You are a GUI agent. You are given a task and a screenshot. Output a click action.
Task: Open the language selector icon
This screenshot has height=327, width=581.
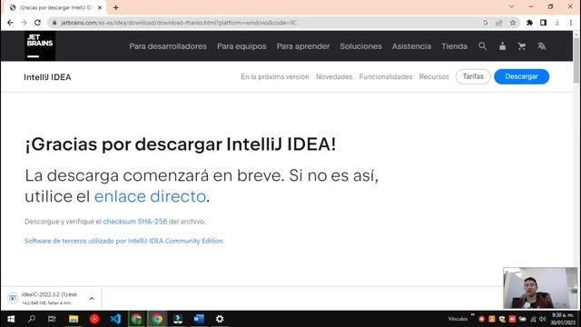click(x=542, y=46)
